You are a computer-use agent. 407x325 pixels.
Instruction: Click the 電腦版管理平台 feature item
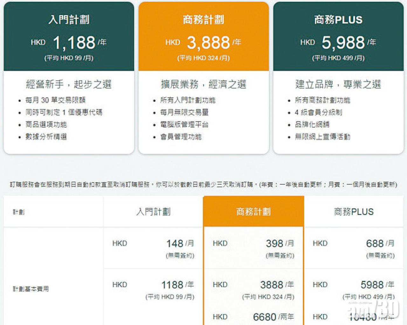(x=184, y=124)
